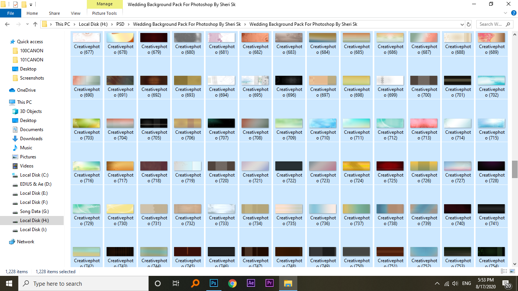Click the search magnifier in search box
Screen dimensions: 518x291
click(x=508, y=24)
